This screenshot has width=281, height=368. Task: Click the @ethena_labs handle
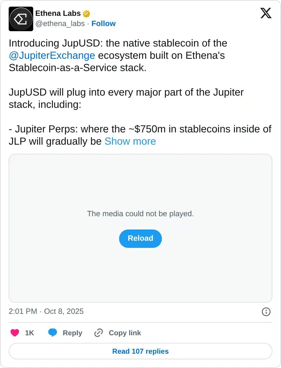pyautogui.click(x=60, y=24)
